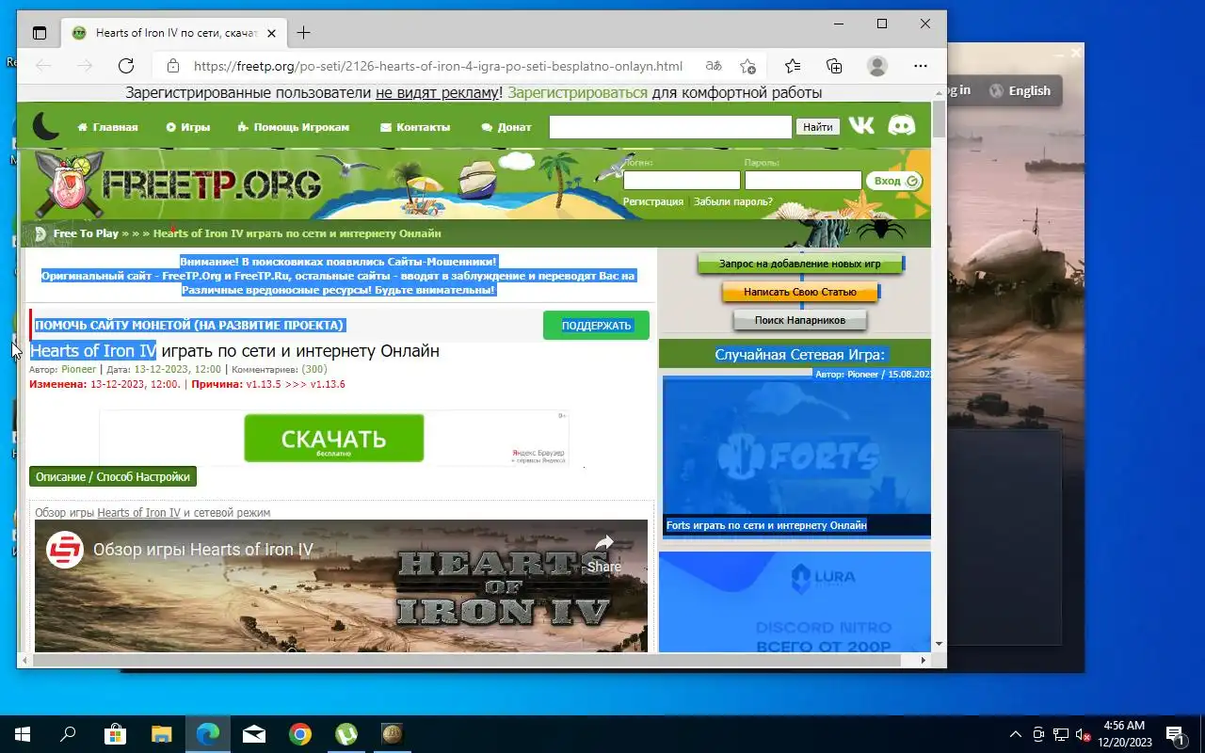Screen dimensions: 1205x753
Task: Click the Найти search button
Action: point(818,127)
